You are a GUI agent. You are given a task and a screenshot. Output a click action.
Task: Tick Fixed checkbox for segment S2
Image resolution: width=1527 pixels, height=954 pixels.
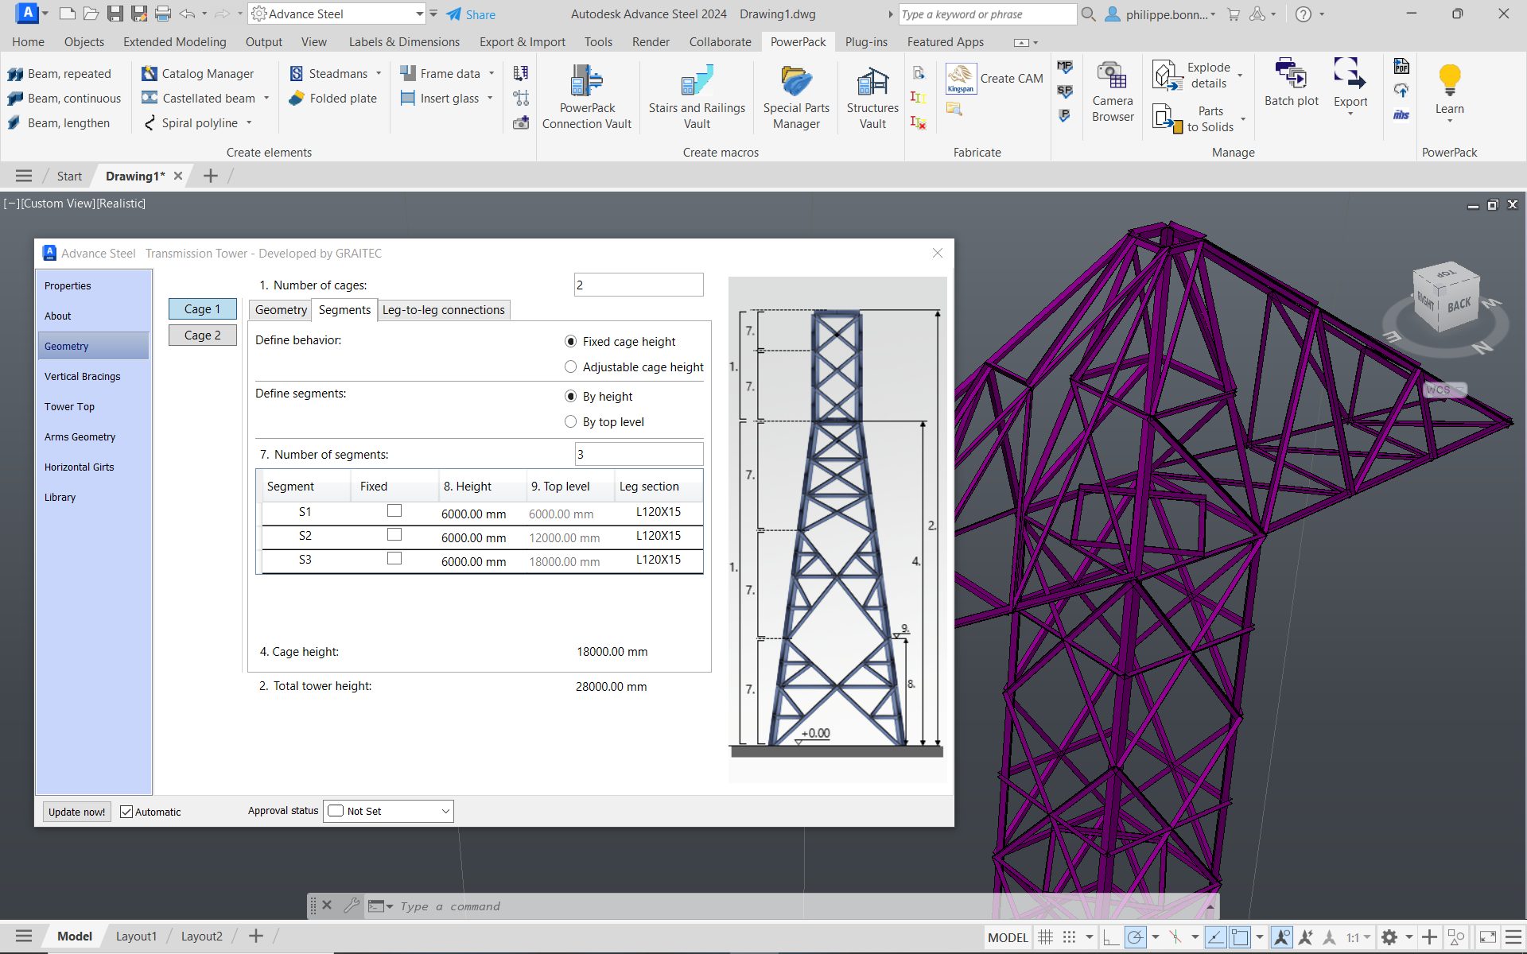click(394, 534)
